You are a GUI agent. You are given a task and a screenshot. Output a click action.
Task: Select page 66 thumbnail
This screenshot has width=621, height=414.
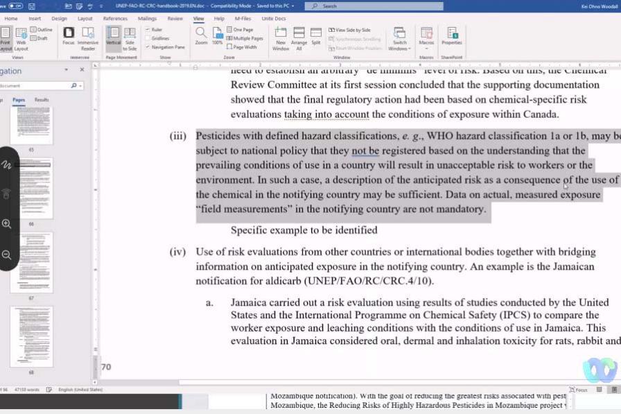pyautogui.click(x=31, y=189)
